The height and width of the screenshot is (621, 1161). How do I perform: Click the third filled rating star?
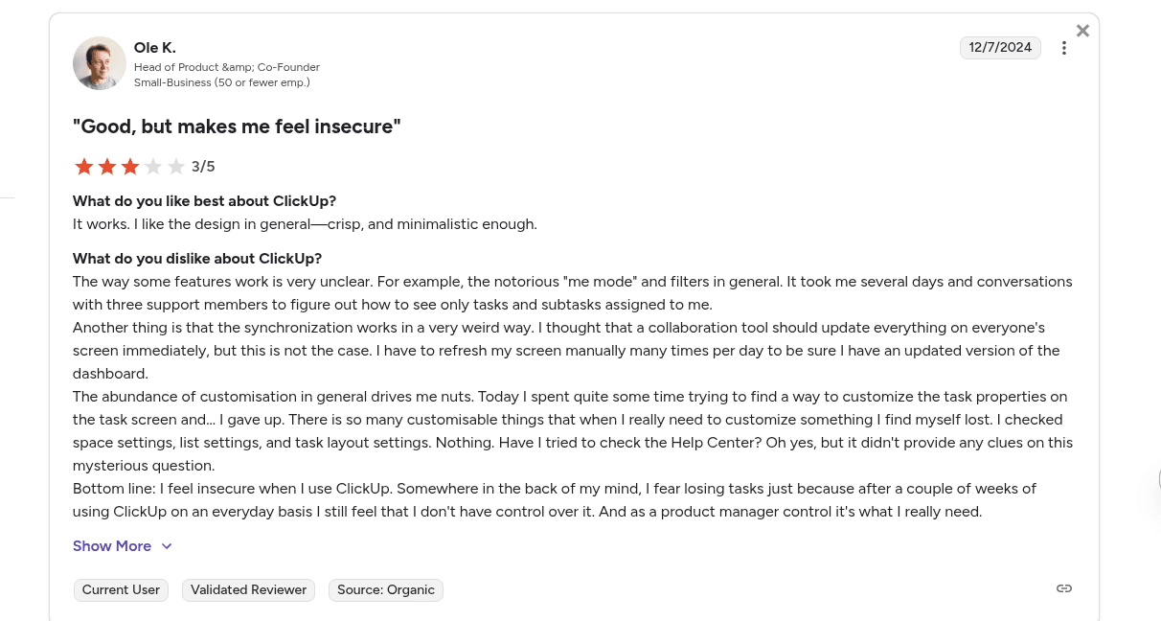click(130, 167)
